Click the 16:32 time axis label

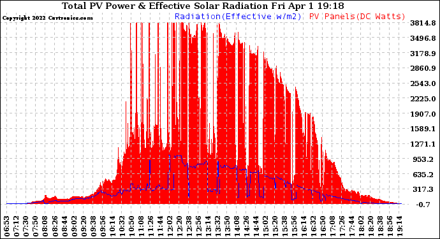coord(314,226)
